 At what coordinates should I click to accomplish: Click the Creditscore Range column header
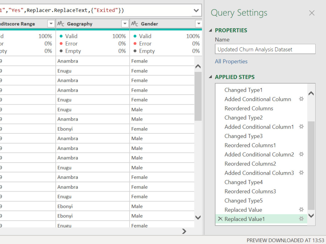pyautogui.click(x=27, y=24)
